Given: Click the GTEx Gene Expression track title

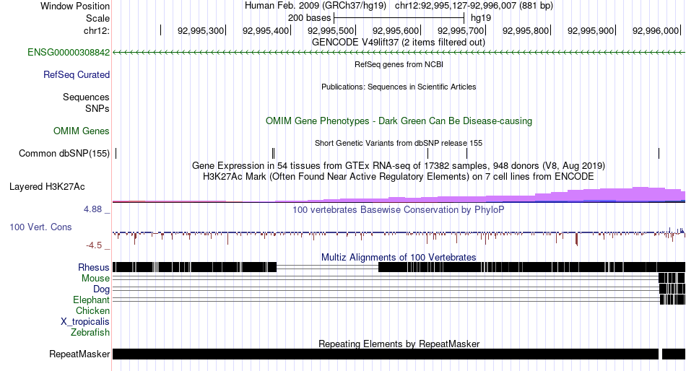Looking at the screenshot, I should pos(399,166).
